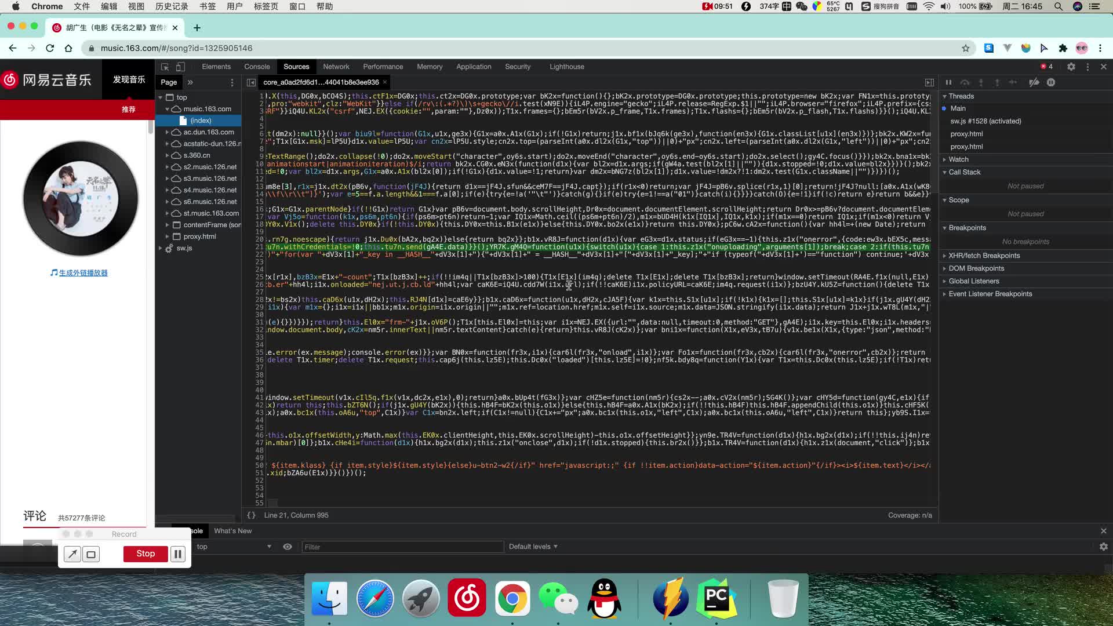Open console settings gear icon
Image resolution: width=1113 pixels, height=626 pixels.
(x=1104, y=547)
